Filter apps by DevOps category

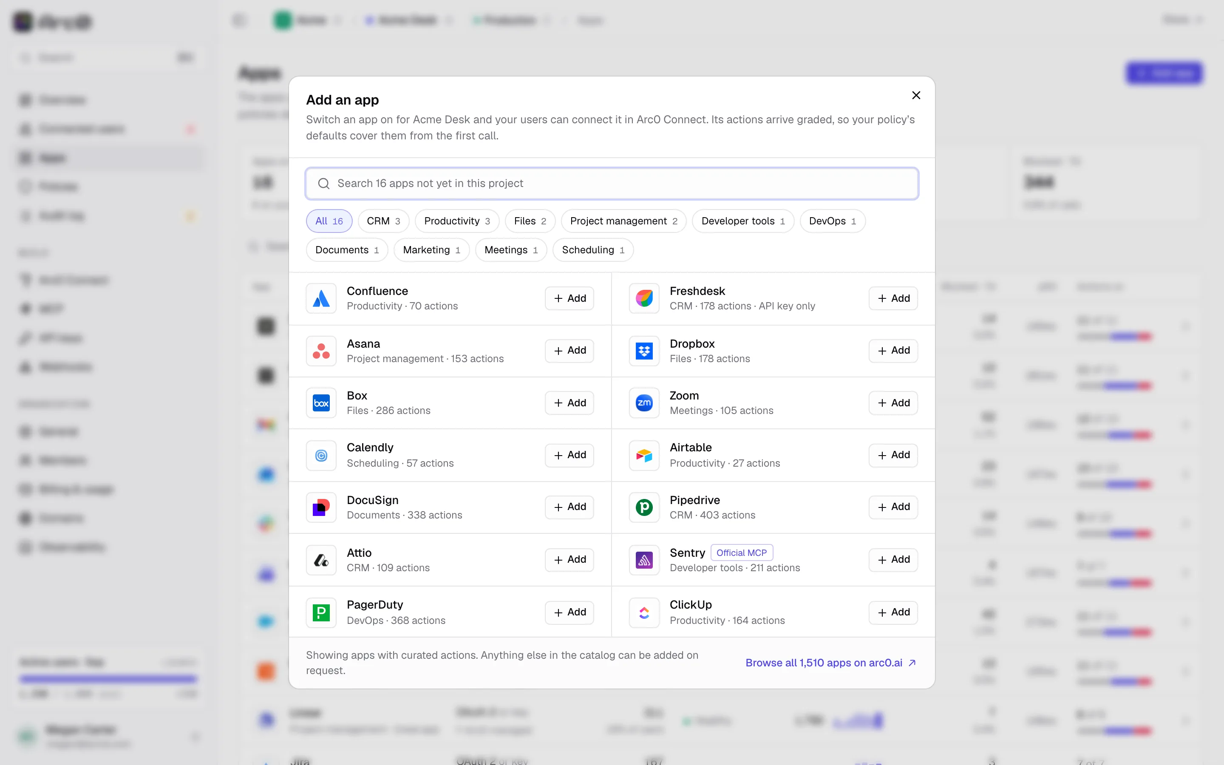coord(833,221)
